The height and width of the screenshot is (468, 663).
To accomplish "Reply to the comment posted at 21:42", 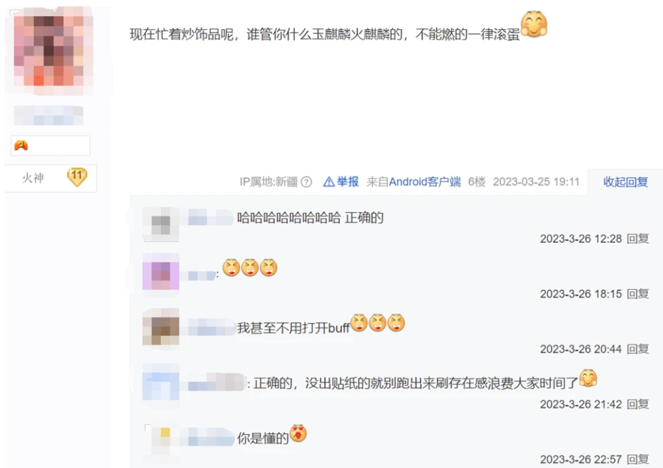I will pyautogui.click(x=637, y=404).
